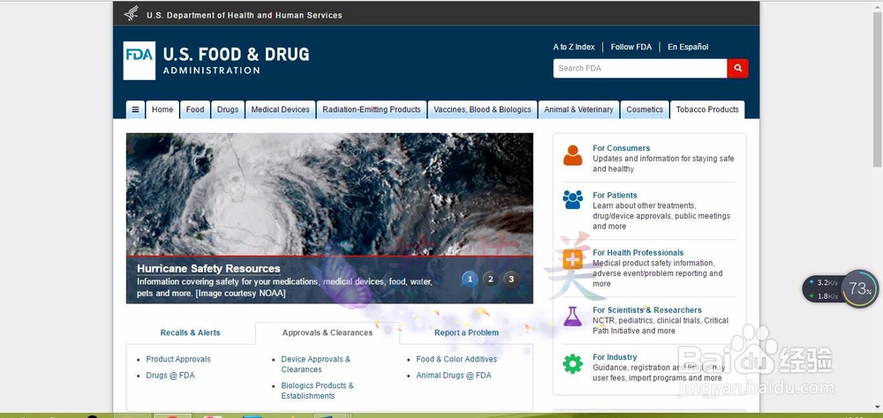Click the HHS eagle logo icon
This screenshot has width=883, height=418.
pos(132,13)
